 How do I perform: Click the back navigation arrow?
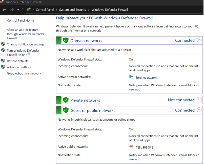(4, 10)
